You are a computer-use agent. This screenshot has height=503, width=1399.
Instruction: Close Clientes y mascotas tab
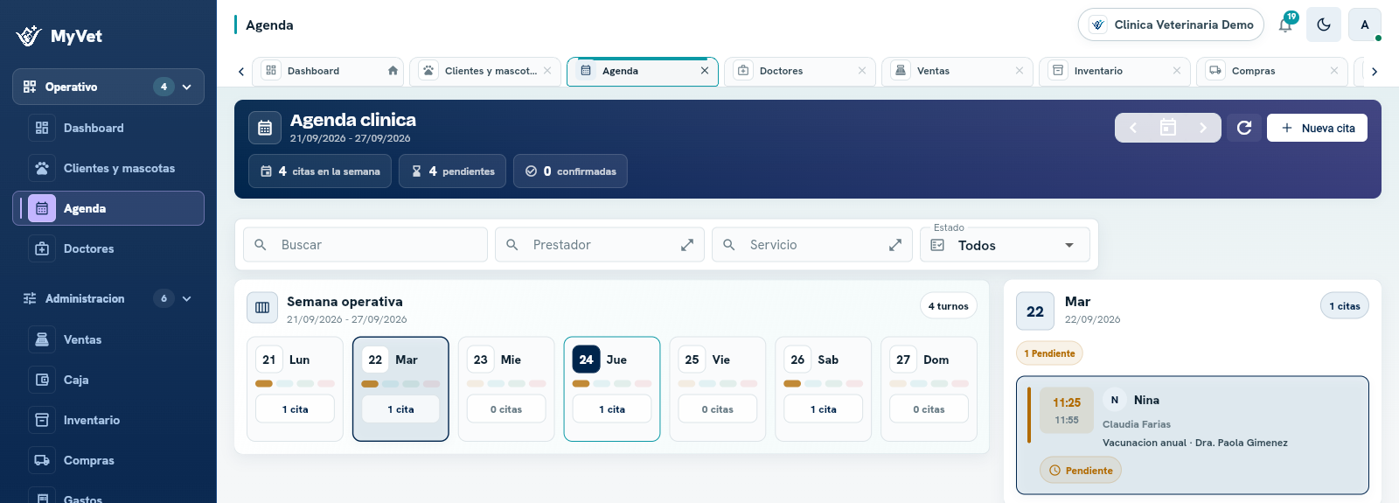(x=547, y=71)
